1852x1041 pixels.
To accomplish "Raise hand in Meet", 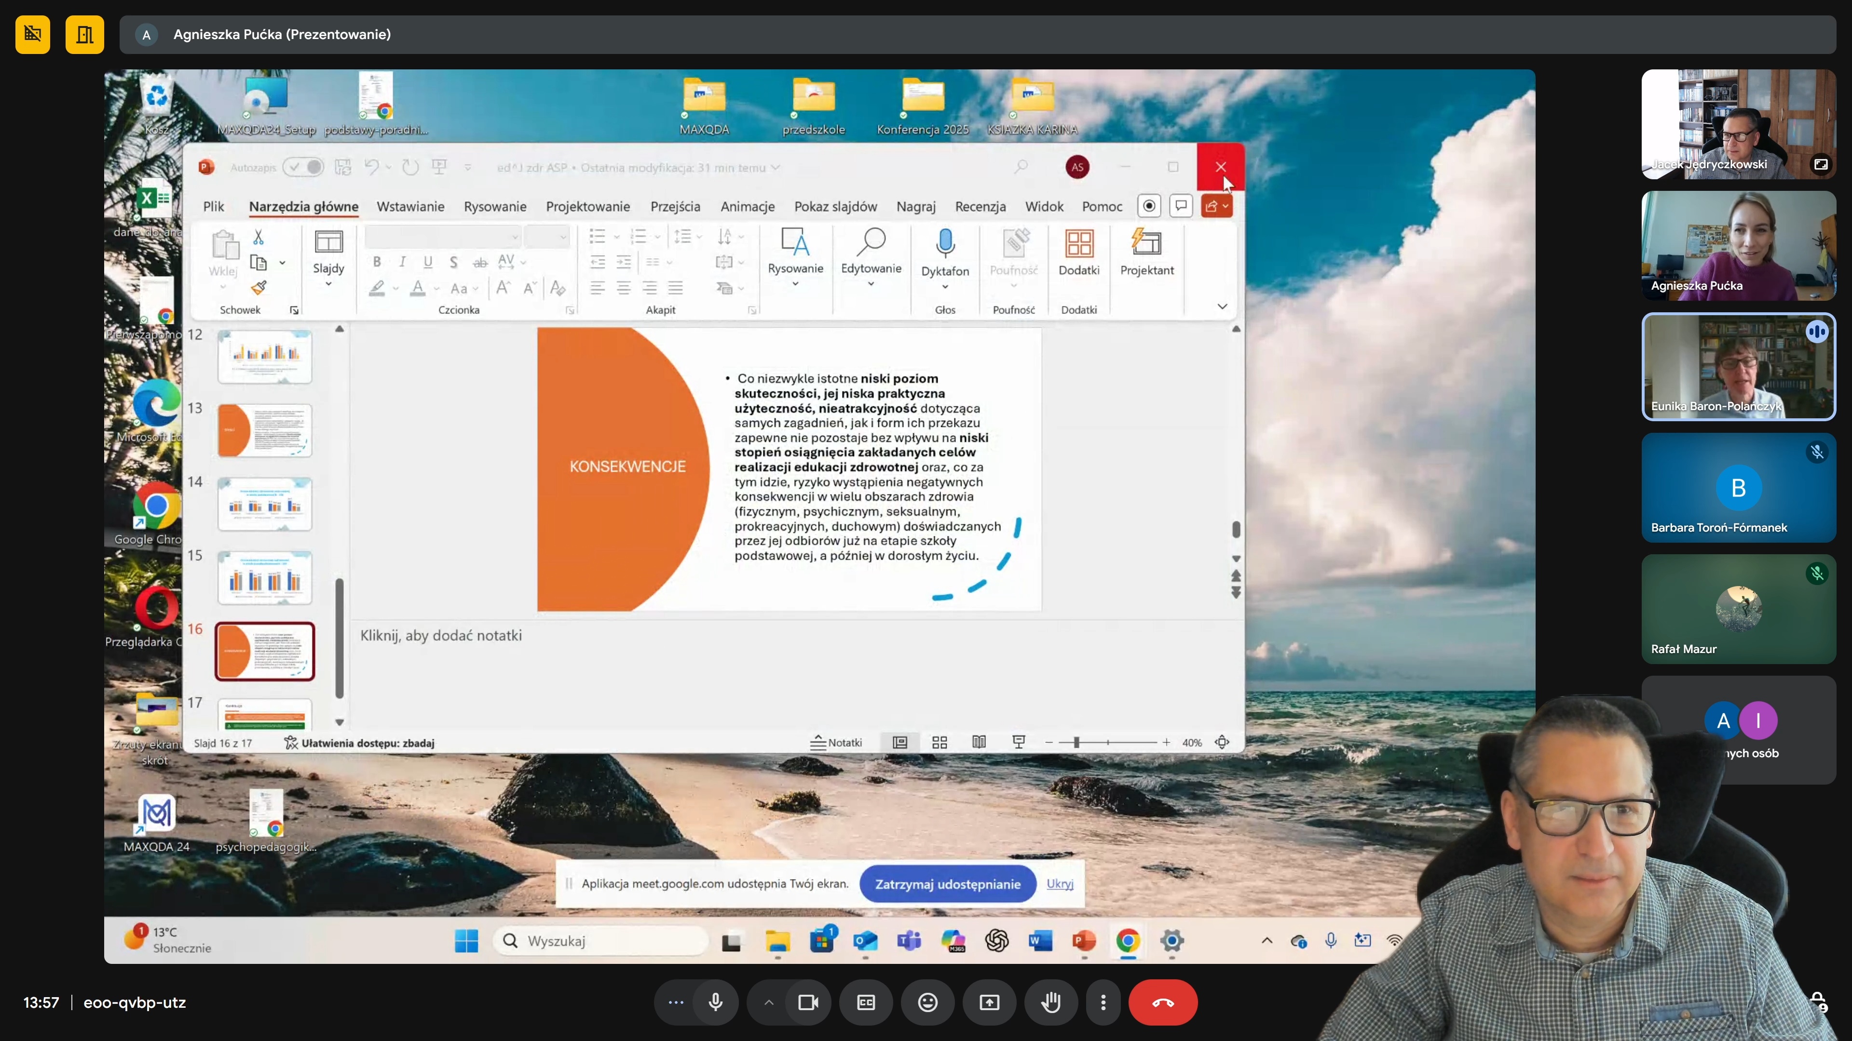I will click(x=1051, y=1002).
